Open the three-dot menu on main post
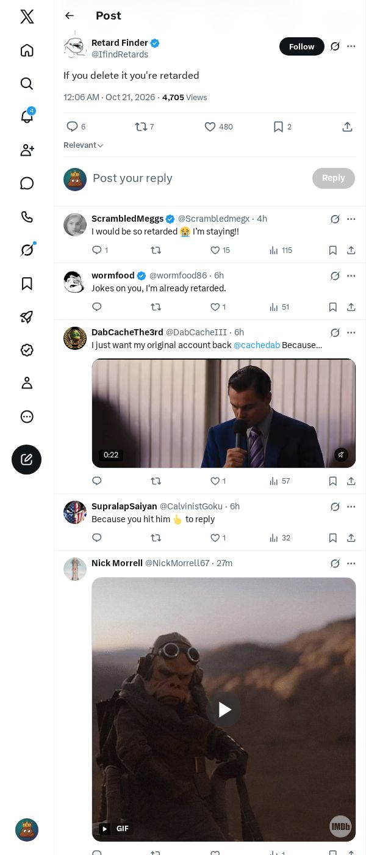The width and height of the screenshot is (366, 855). click(x=351, y=46)
